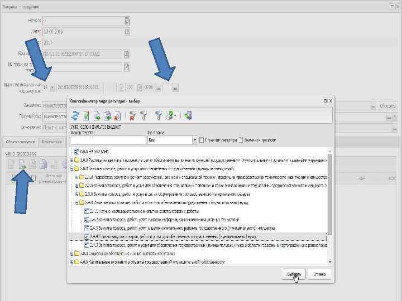
Task: Select the 2.2.0 special fuel procurement row text
Action: tap(206, 186)
